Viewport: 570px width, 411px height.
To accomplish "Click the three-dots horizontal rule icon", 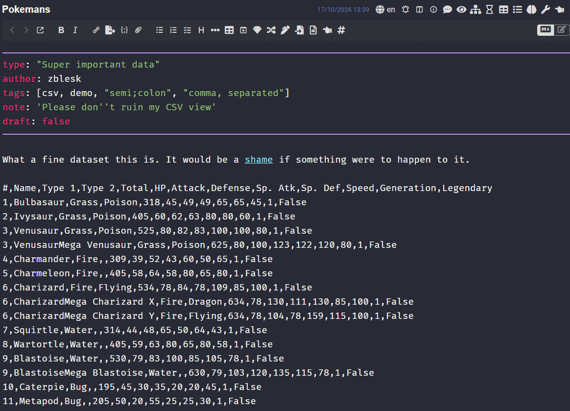I will pos(215,30).
